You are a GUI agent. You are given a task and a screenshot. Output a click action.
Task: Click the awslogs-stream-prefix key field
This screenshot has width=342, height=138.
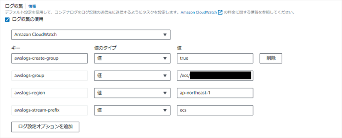tap(50, 110)
